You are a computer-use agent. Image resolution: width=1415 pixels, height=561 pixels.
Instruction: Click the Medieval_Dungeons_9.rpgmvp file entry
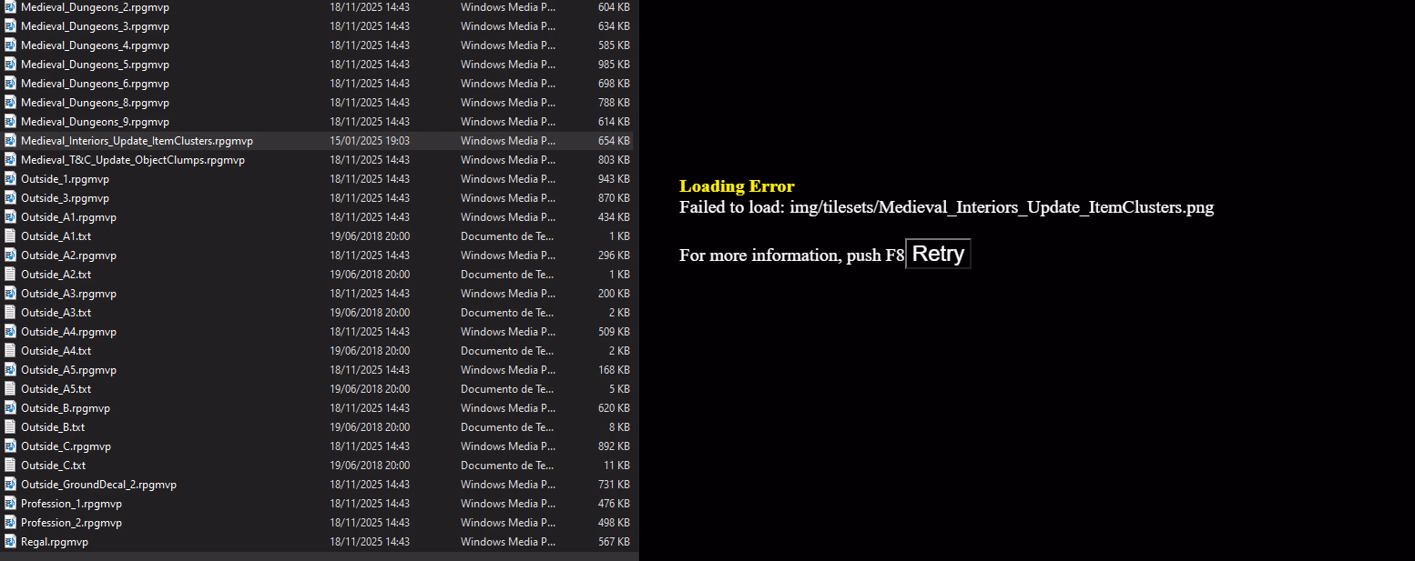tap(95, 122)
